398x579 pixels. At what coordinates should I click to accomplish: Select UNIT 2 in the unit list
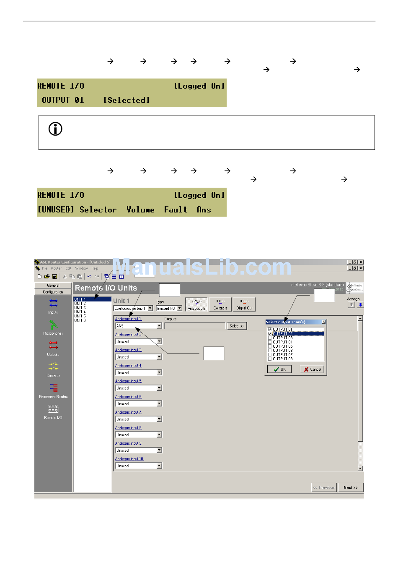[80, 304]
